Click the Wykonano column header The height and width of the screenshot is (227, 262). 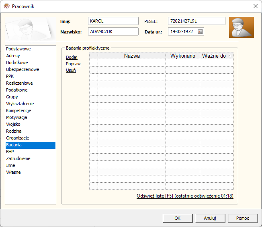click(x=182, y=56)
